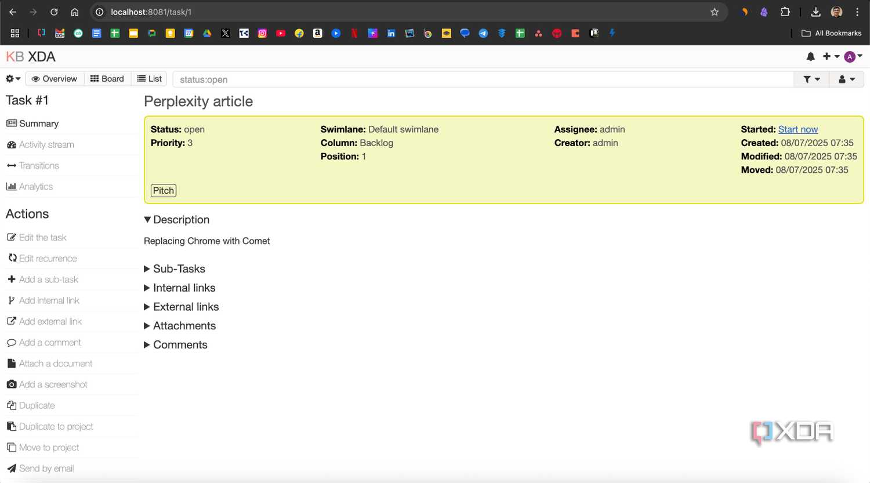870x483 pixels.
Task: Open the All Bookmarks folder
Action: pyautogui.click(x=831, y=33)
